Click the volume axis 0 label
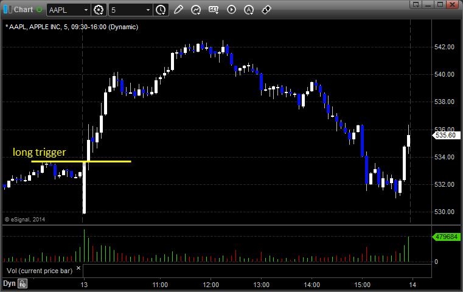The image size is (463, 292). (x=436, y=262)
